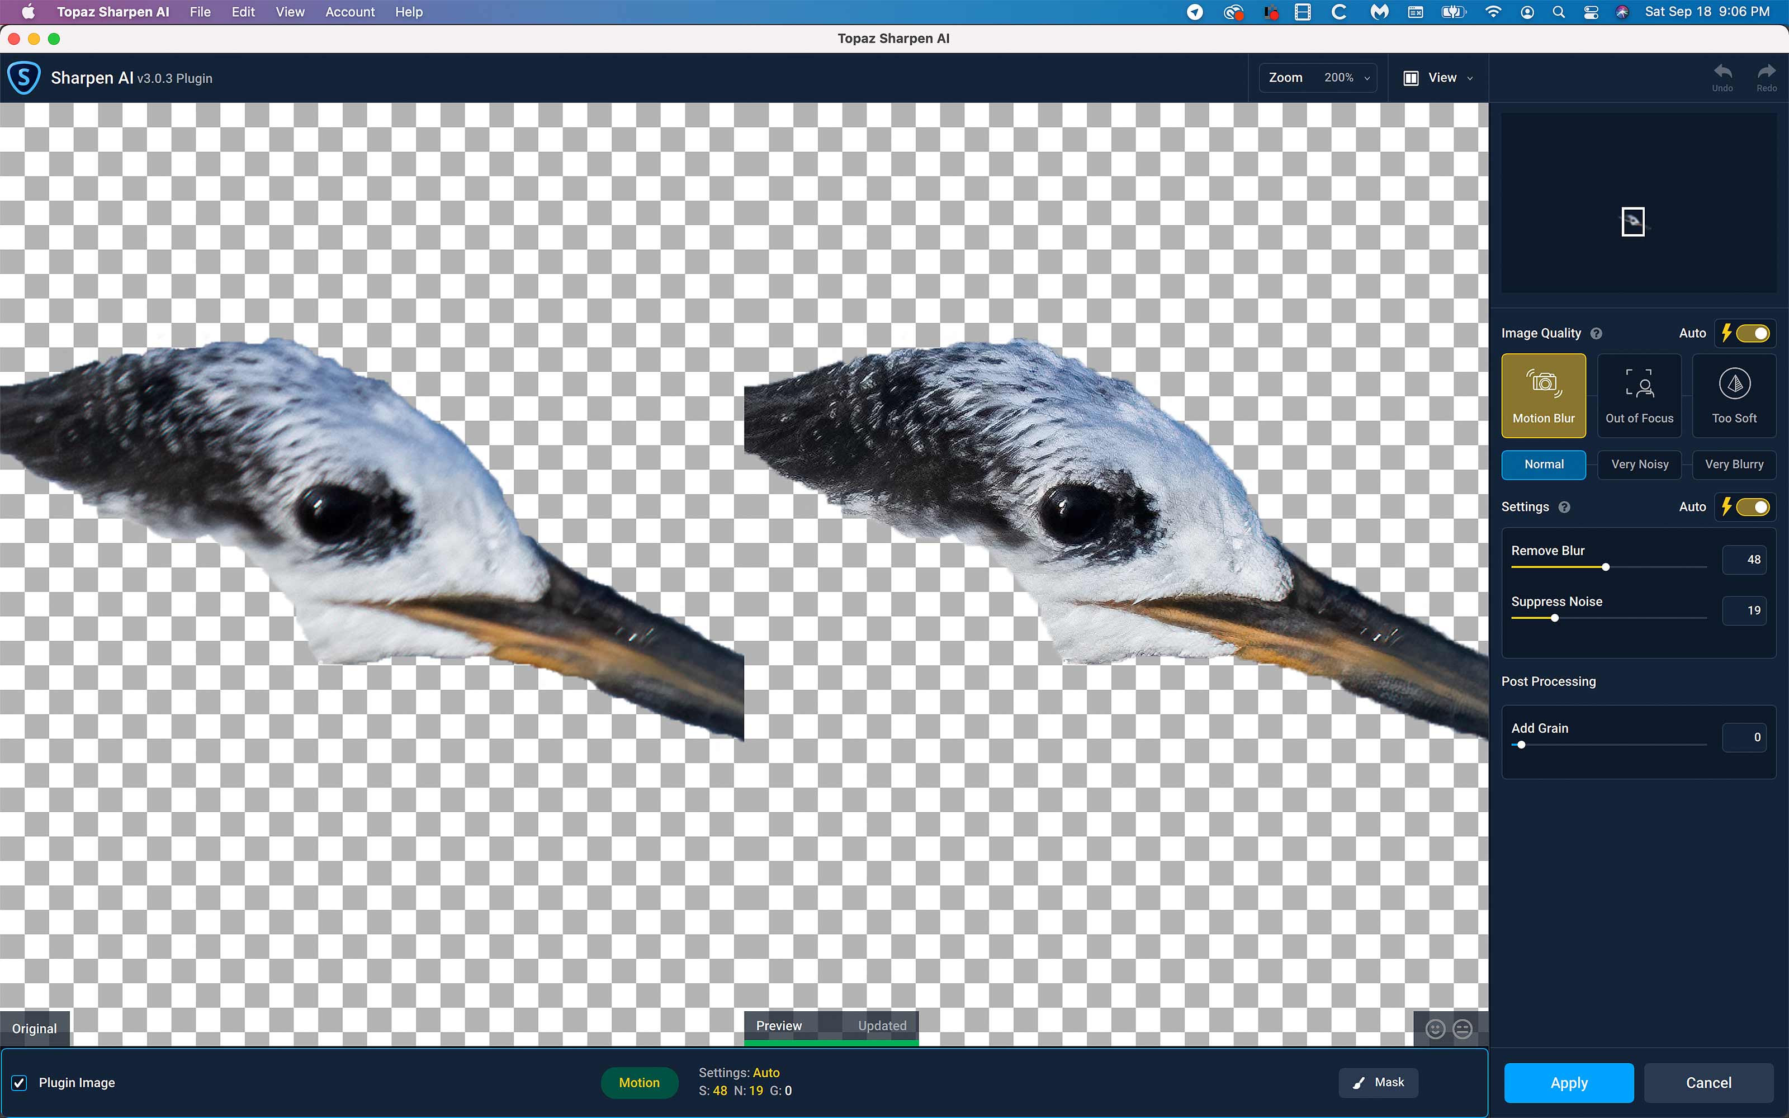This screenshot has height=1118, width=1789.
Task: Open the Zoom 200% dropdown
Action: (x=1318, y=78)
